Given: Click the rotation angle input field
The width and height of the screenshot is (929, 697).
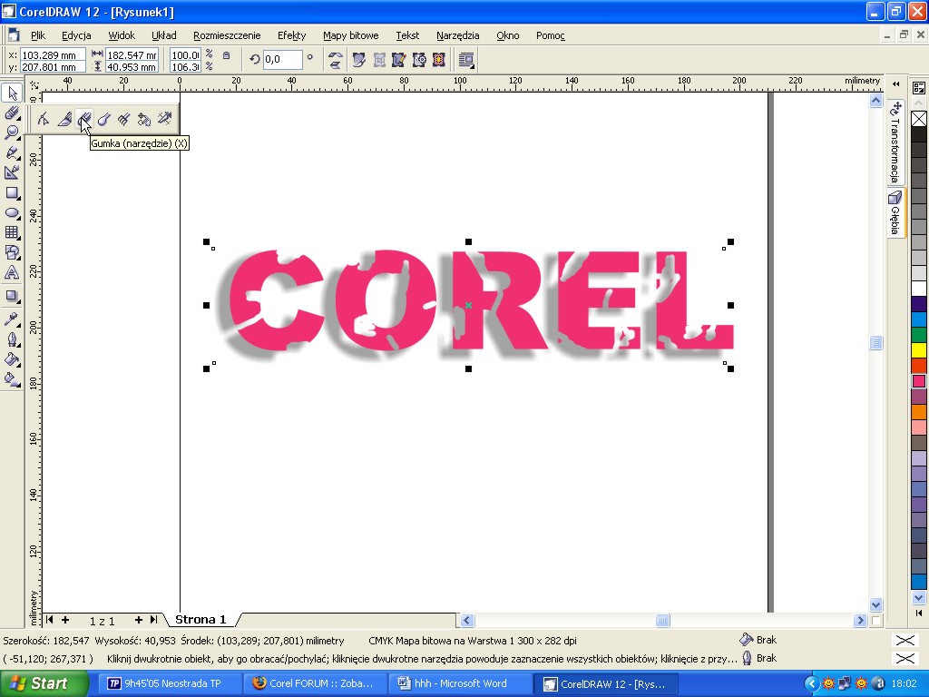Looking at the screenshot, I should [x=281, y=60].
